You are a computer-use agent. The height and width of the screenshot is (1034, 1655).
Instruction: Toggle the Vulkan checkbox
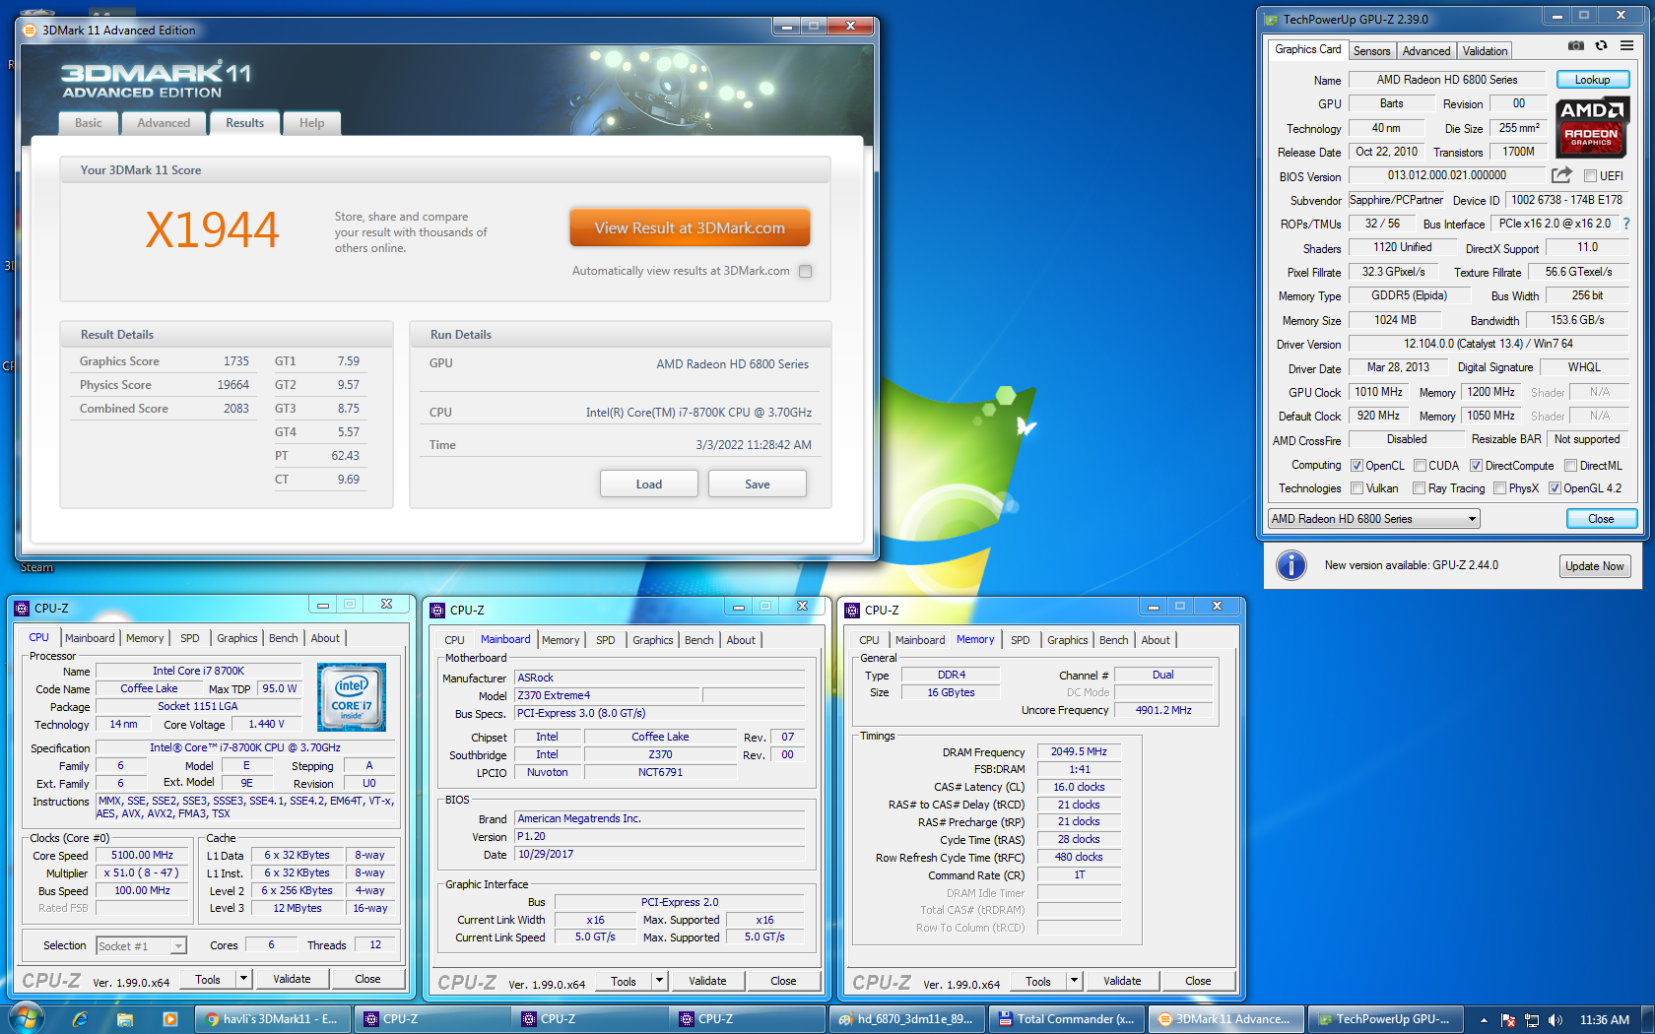1357,488
